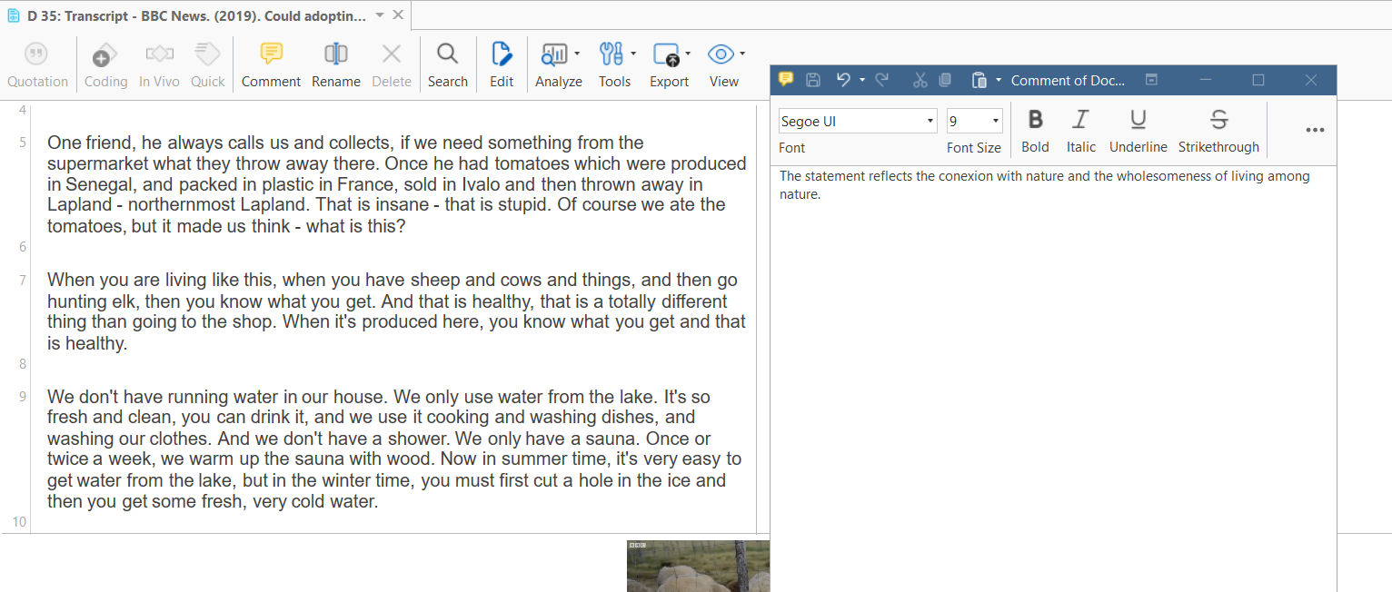Open the Export menu

click(x=670, y=64)
